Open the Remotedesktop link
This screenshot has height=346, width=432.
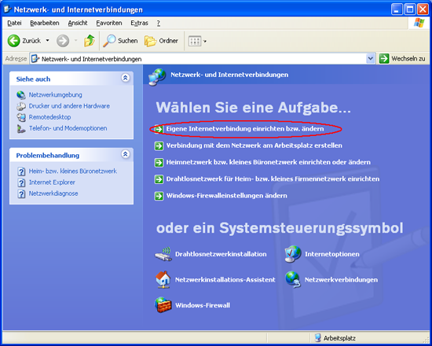tap(49, 117)
